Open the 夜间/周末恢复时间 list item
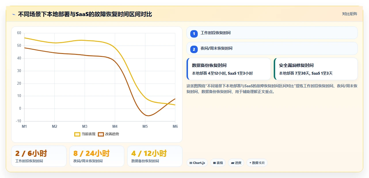 272,48
